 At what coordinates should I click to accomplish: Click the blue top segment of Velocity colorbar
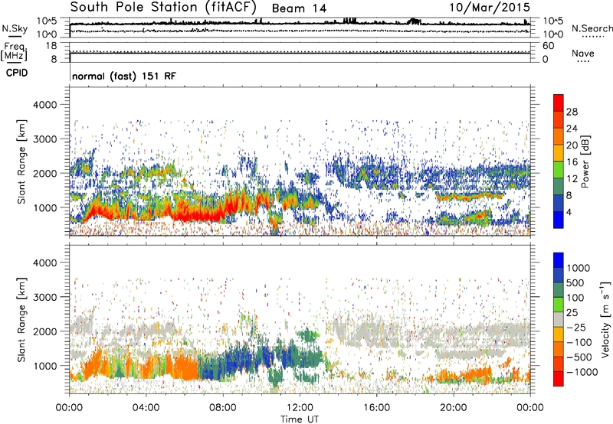click(x=559, y=260)
